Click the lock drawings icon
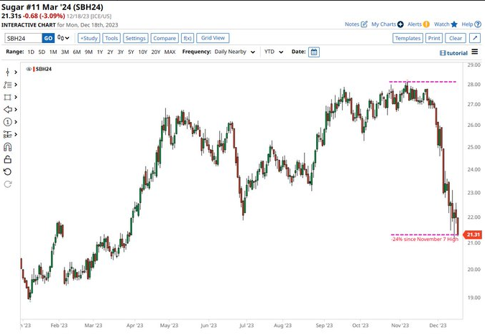Image resolution: width=485 pixels, height=335 pixels. (x=8, y=159)
